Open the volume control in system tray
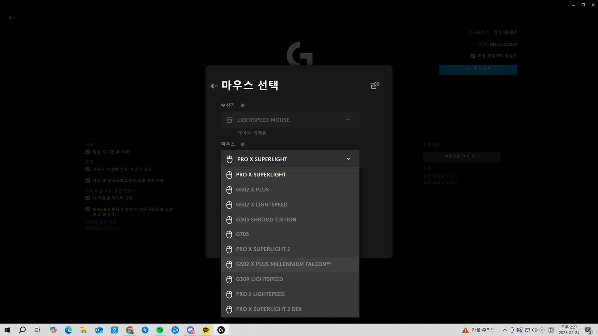The width and height of the screenshot is (598, 336). point(534,330)
